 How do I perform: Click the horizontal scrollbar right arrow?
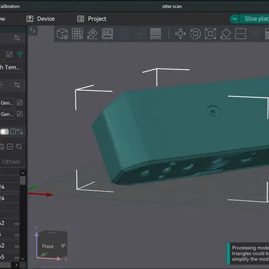[x=16, y=265]
